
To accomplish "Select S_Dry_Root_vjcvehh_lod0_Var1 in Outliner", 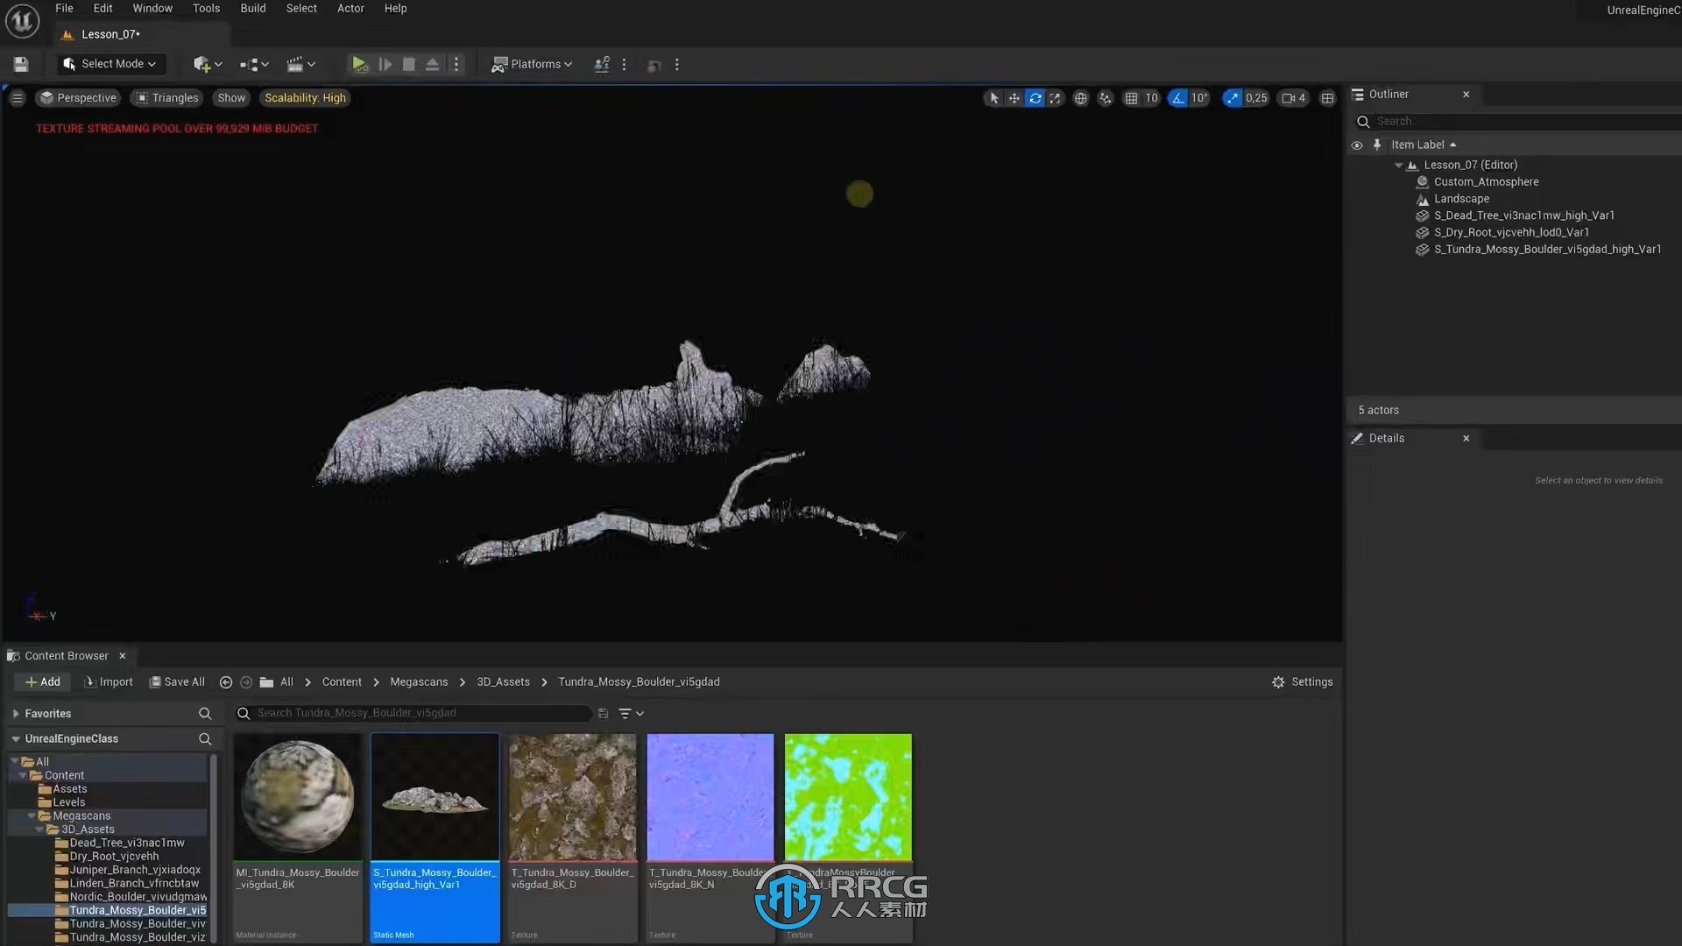I will [x=1511, y=232].
